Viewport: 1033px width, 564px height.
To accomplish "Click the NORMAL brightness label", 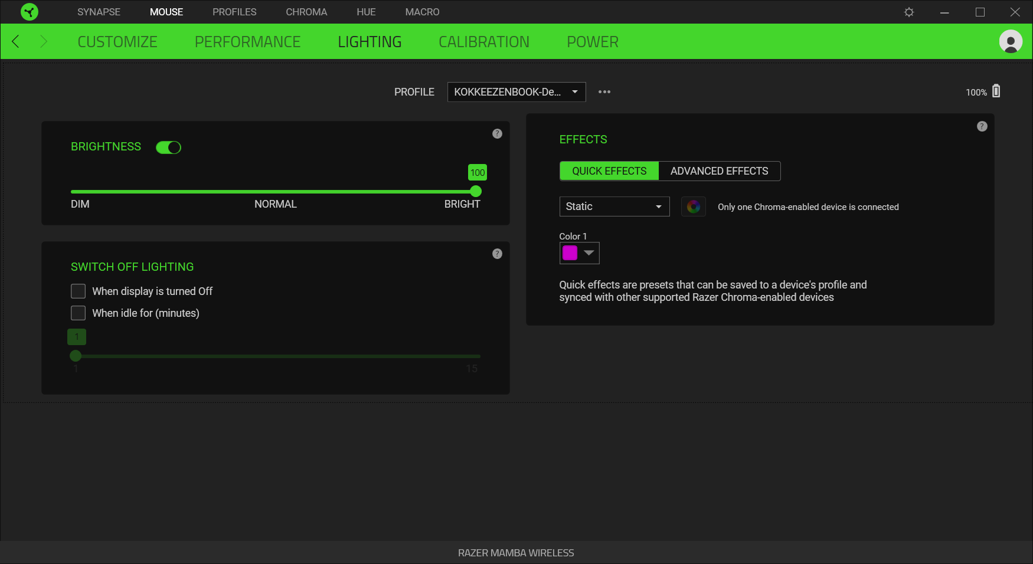I will [x=276, y=204].
